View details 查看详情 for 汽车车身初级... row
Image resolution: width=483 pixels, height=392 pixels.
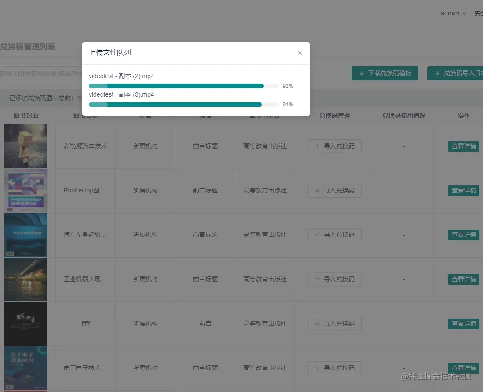(464, 235)
